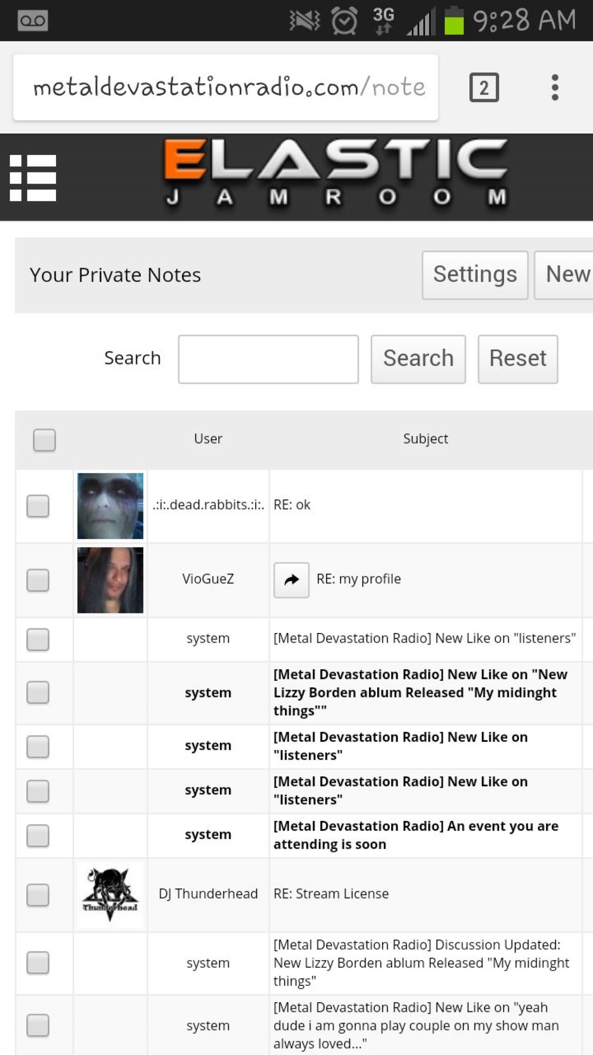
Task: Toggle the select-all checkbox in table header
Action: pos(44,440)
